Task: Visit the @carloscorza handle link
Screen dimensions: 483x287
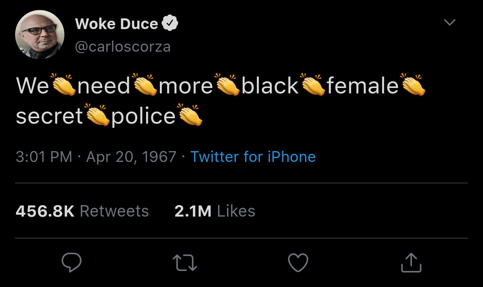Action: coord(123,47)
